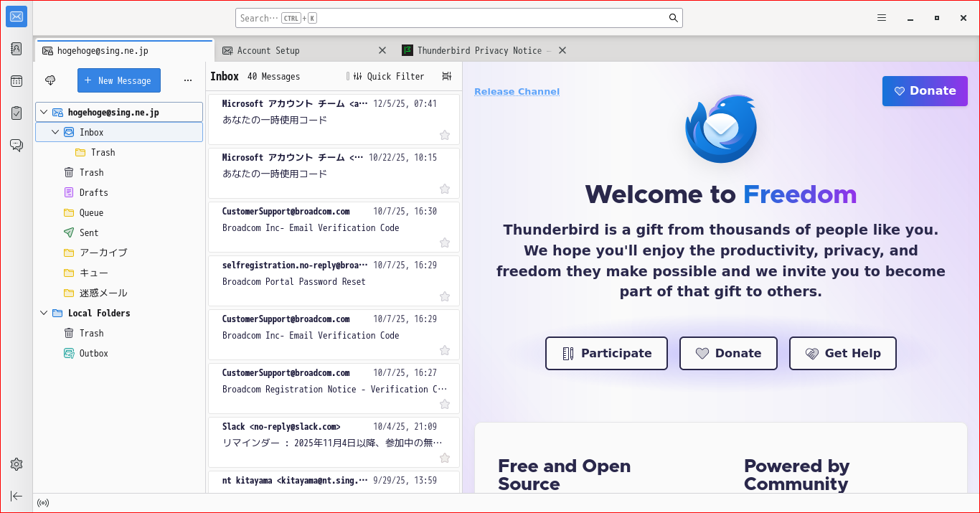
Task: Open the Chat space icon
Action: pyautogui.click(x=17, y=145)
